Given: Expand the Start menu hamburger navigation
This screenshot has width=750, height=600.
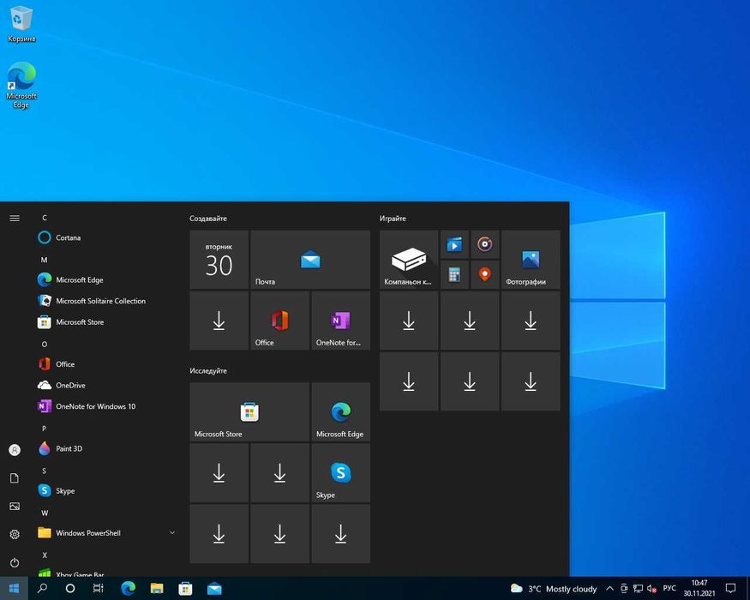Looking at the screenshot, I should tap(15, 219).
